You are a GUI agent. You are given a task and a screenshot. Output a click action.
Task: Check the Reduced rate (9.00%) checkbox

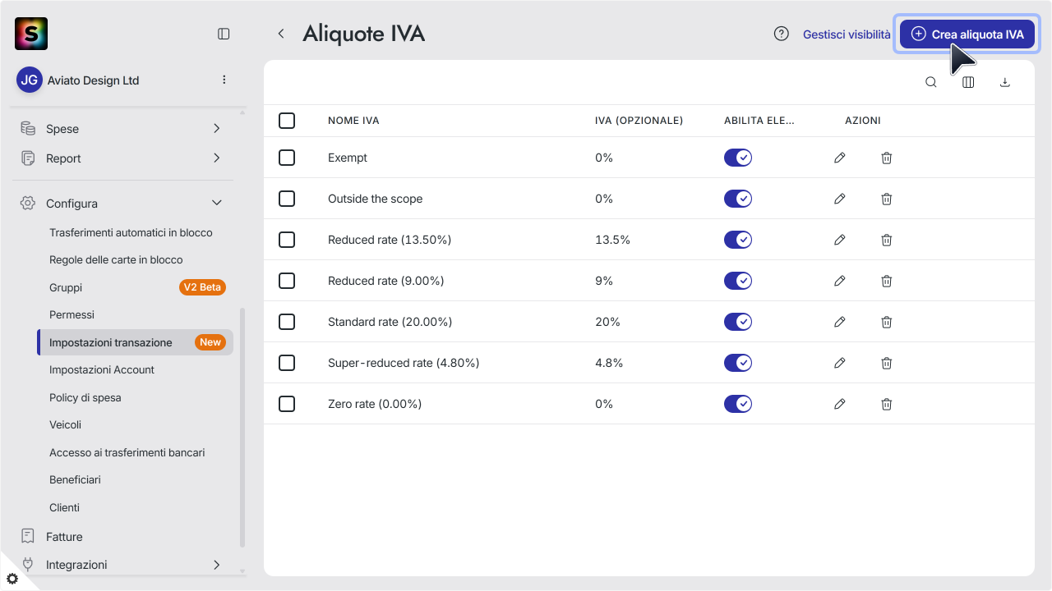point(287,281)
